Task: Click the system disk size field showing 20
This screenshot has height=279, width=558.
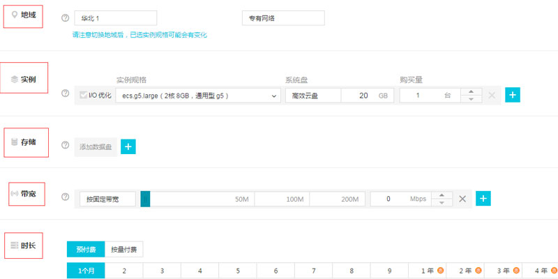Action: point(368,96)
